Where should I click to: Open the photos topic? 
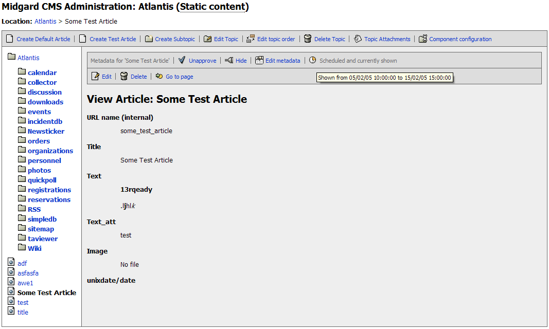click(39, 171)
